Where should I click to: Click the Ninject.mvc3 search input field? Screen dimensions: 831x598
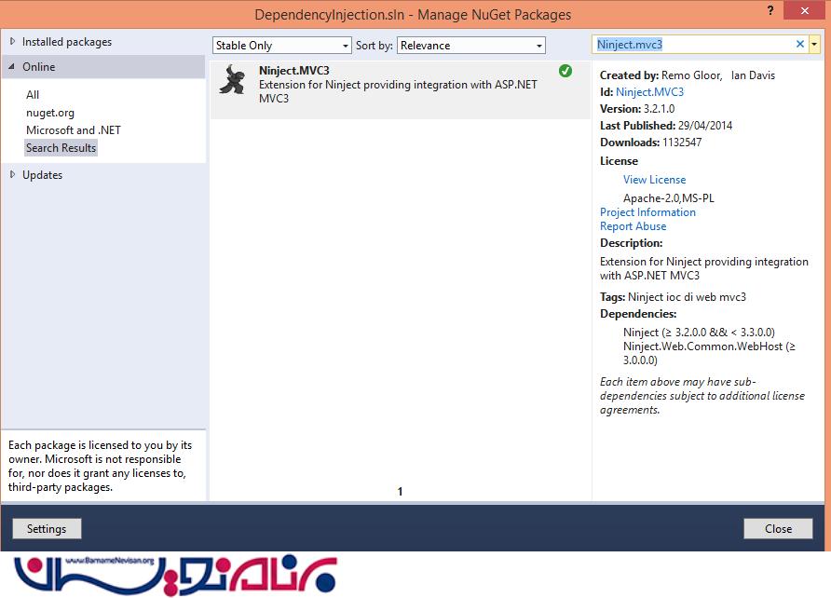(x=694, y=44)
